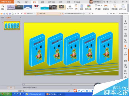Click the save disk icon
The width and height of the screenshot is (129, 96).
[4, 14]
